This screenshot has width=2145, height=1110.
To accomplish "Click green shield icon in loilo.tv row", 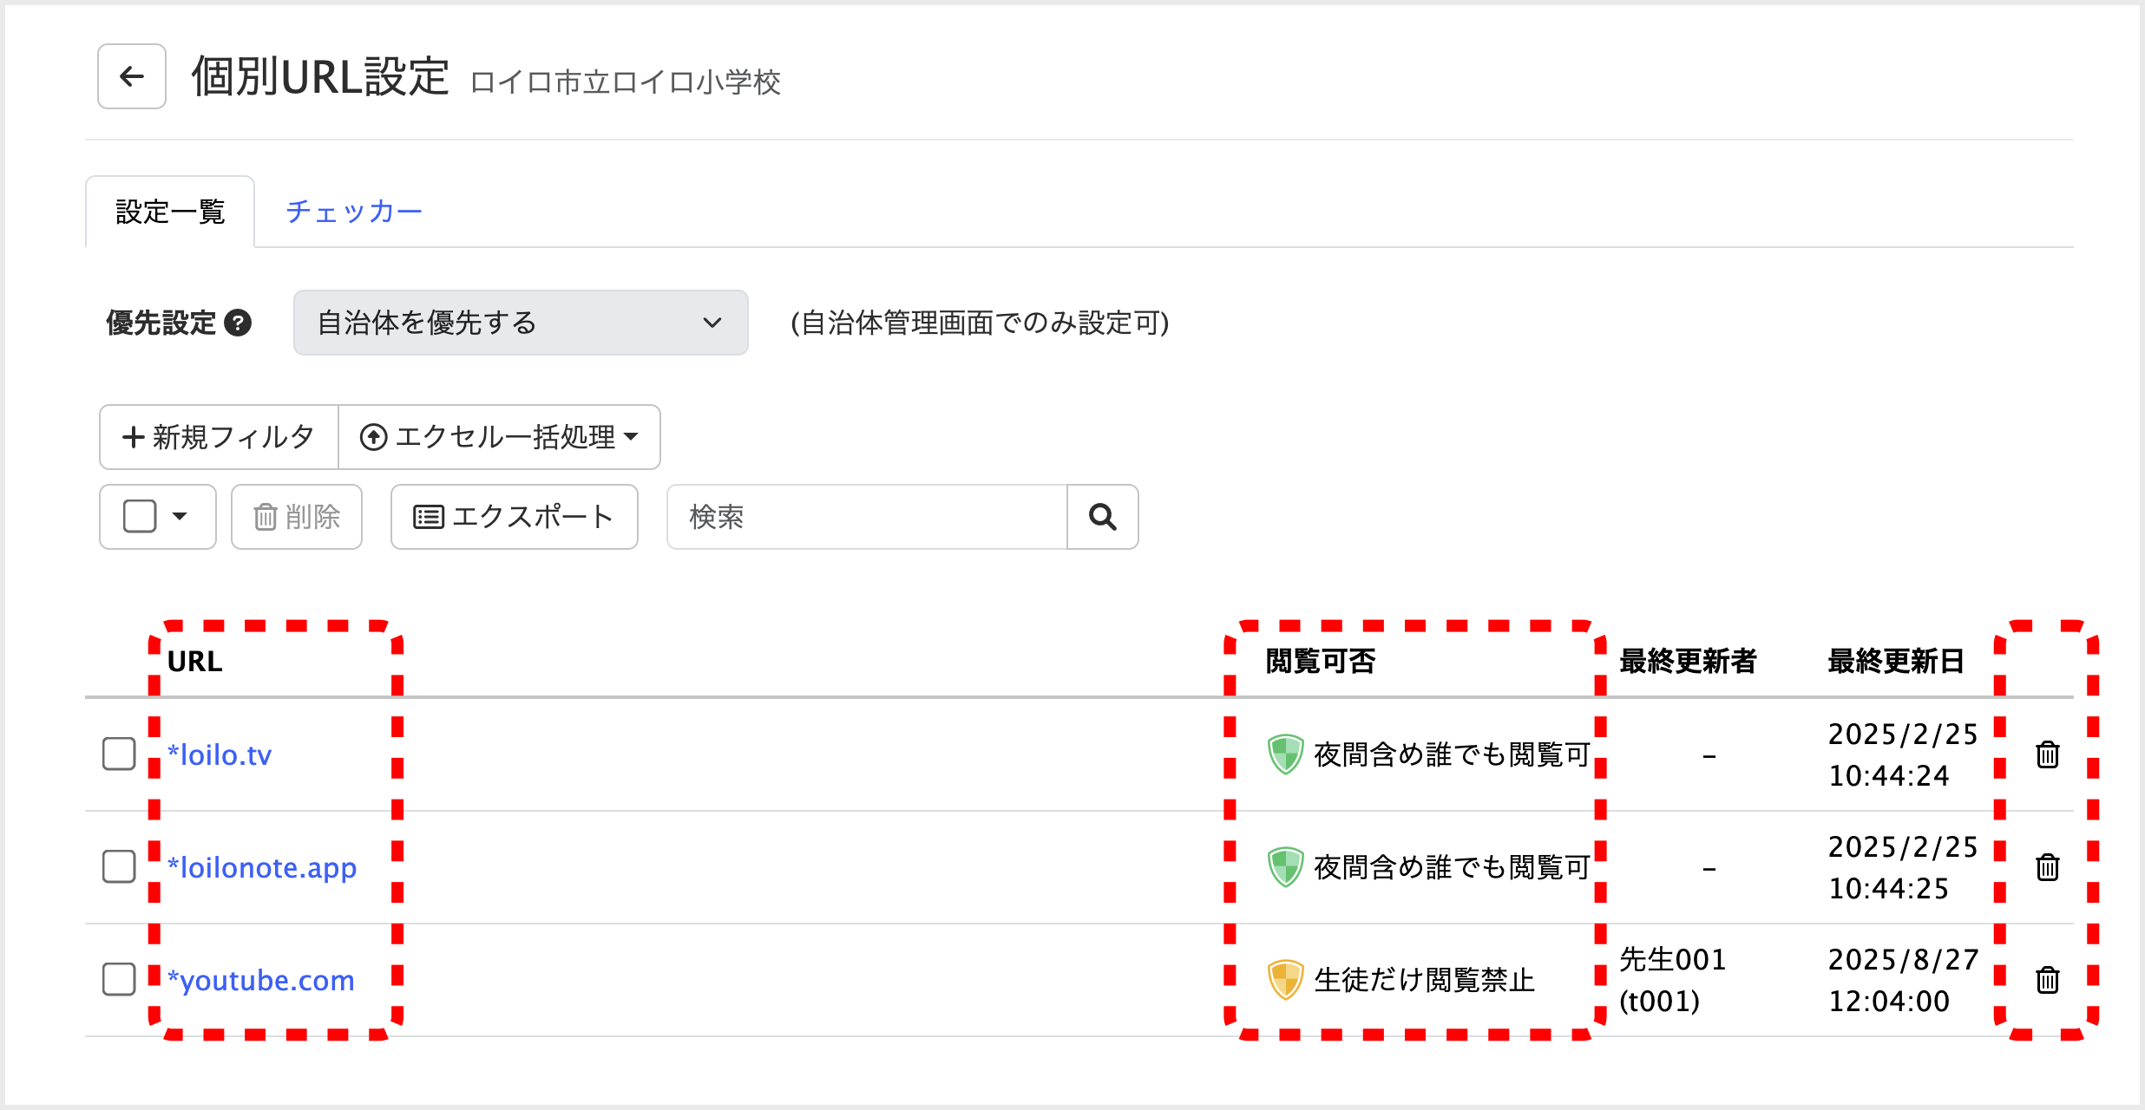I will tap(1285, 754).
